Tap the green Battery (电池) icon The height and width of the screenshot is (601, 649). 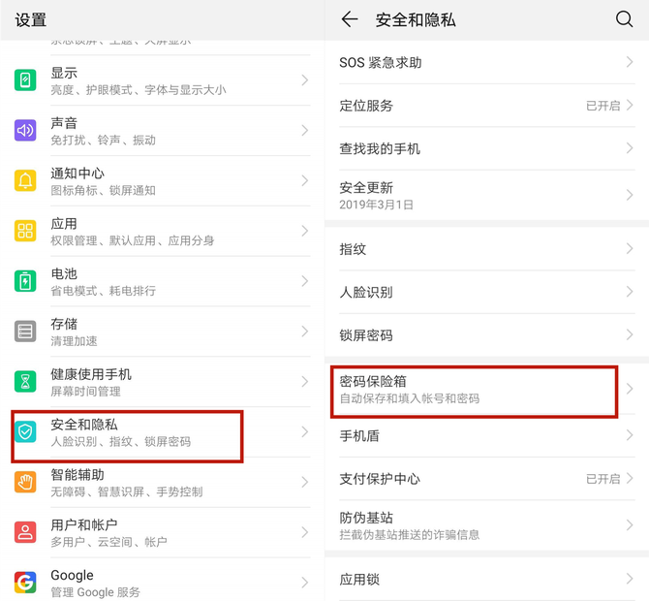25,281
